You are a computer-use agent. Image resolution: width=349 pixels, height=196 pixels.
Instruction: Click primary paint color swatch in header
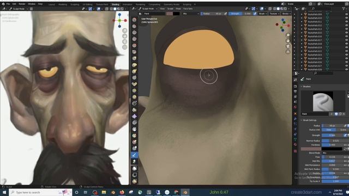(170, 14)
